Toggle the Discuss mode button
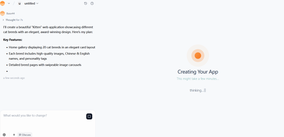284x137 pixels. point(25,135)
